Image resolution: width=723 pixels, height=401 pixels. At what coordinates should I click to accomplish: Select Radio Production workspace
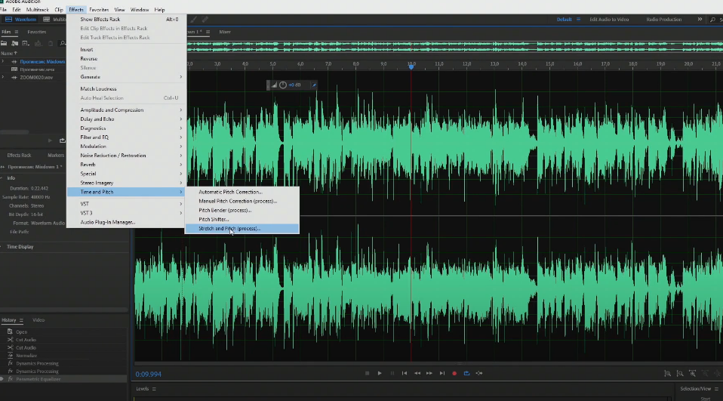(663, 20)
